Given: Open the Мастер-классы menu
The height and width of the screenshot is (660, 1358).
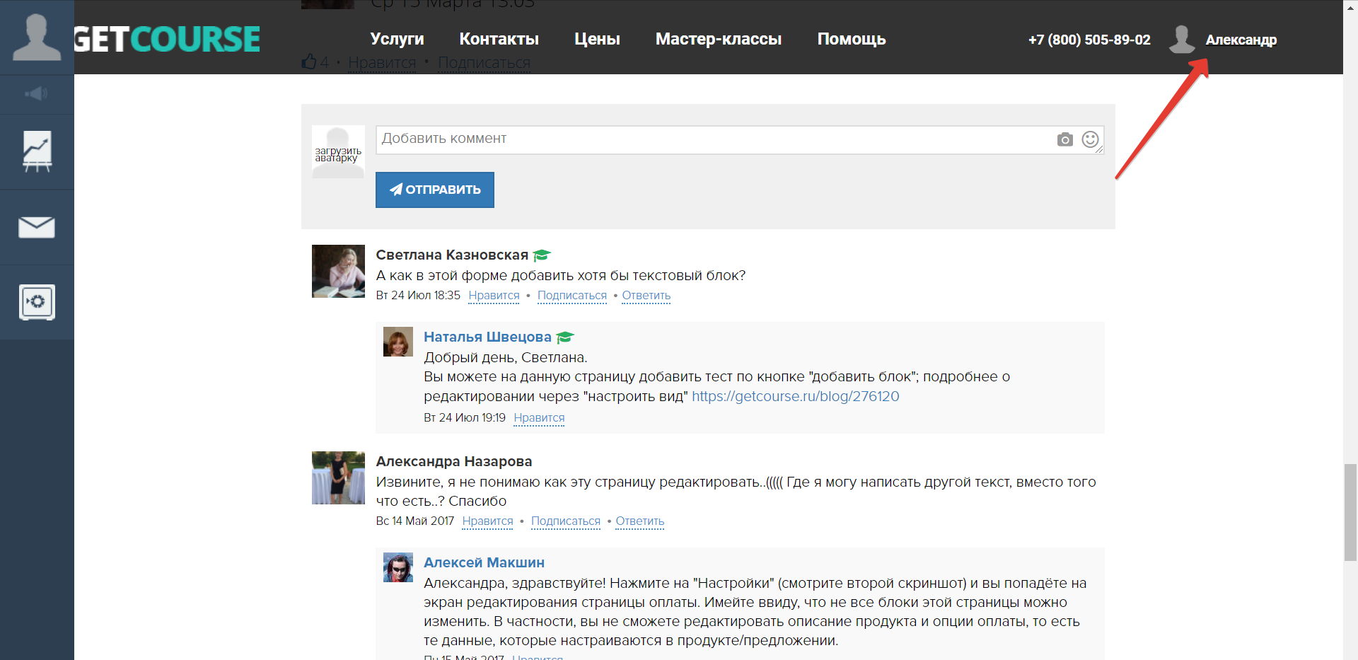Looking at the screenshot, I should pos(718,40).
